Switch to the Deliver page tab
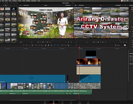The width and height of the screenshot is (133, 104). (88, 102)
